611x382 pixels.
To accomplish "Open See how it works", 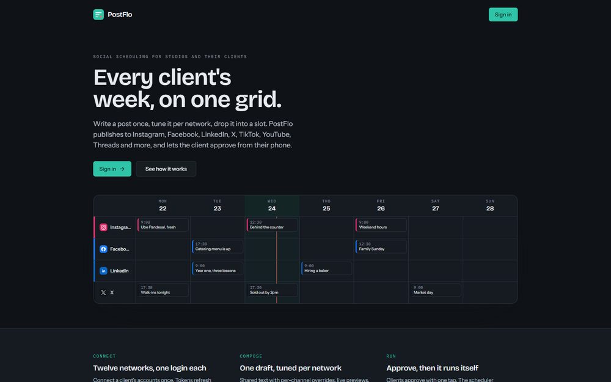I will [x=166, y=169].
